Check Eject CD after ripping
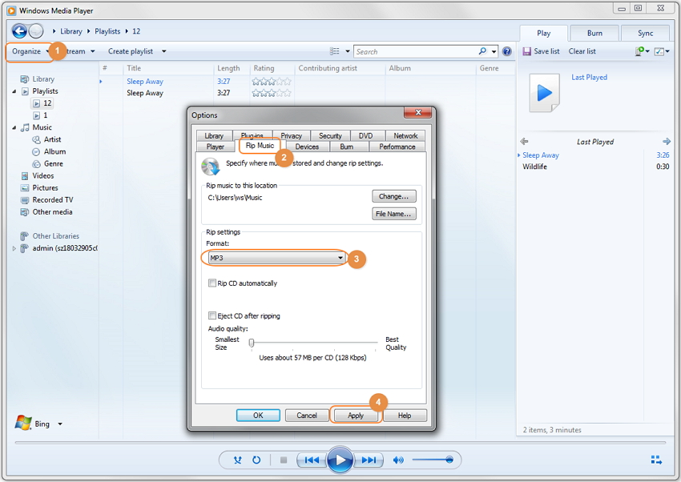This screenshot has height=482, width=681. (x=212, y=315)
